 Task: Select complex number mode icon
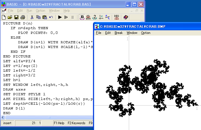click(101, 17)
